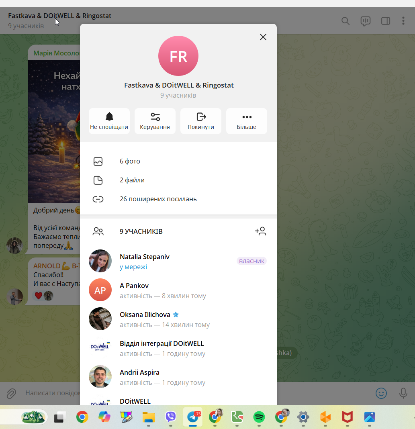Mute notifications with Не сповіщати button
The image size is (415, 429).
coord(109,121)
